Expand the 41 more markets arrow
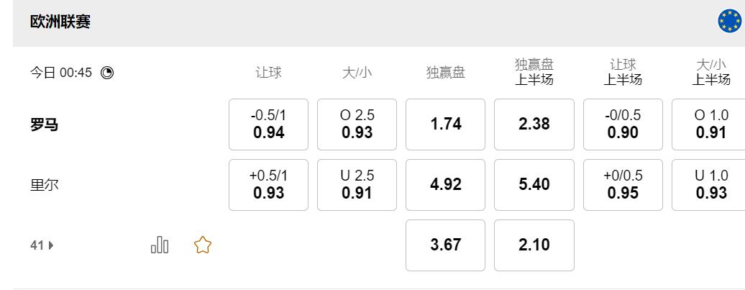 42,245
